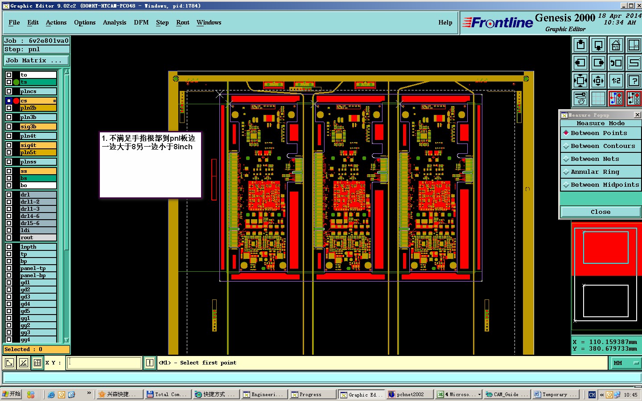
Task: Click the home view house icon
Action: click(616, 45)
